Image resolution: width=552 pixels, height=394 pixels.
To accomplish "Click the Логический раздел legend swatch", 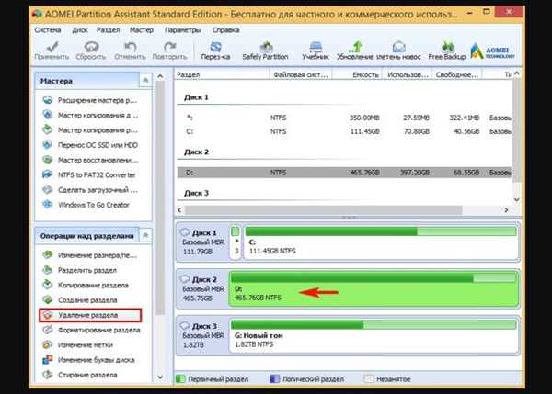I will pos(274,379).
